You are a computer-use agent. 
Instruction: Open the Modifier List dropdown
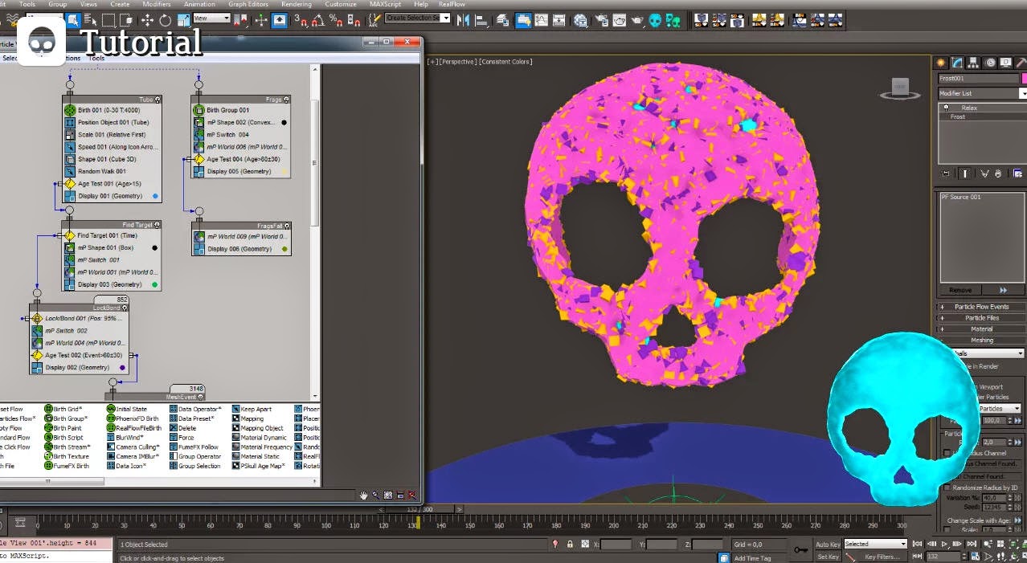[x=982, y=93]
